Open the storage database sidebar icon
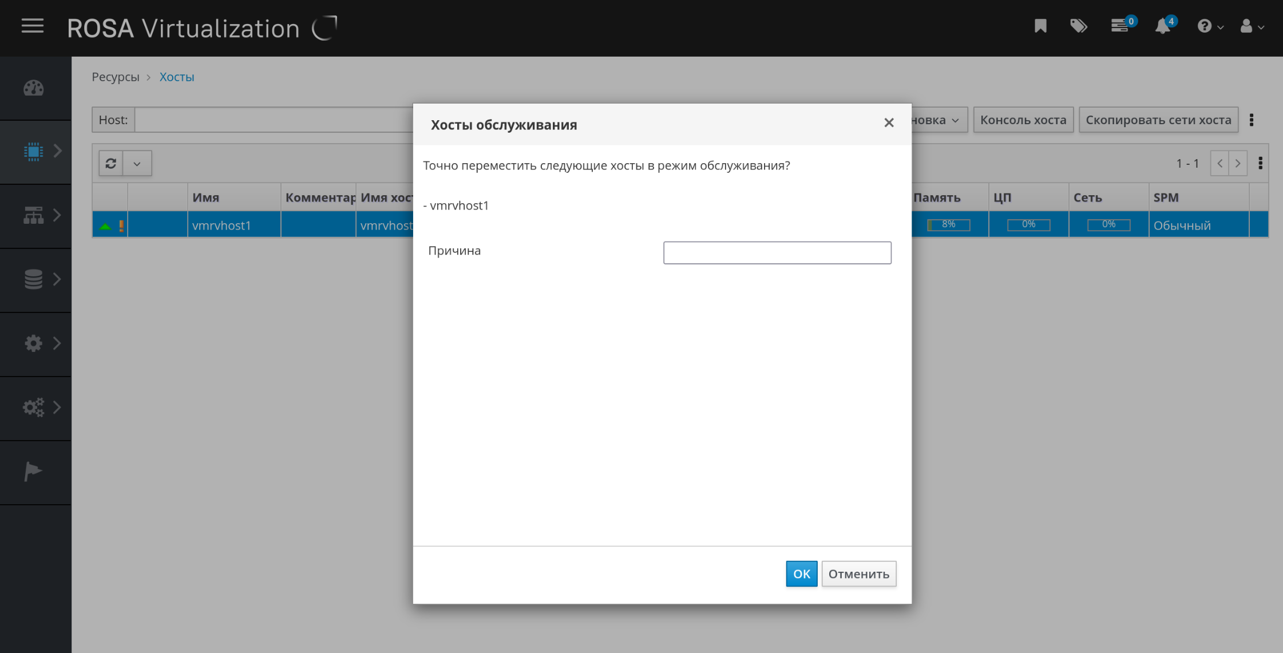Image resolution: width=1283 pixels, height=653 pixels. point(34,279)
